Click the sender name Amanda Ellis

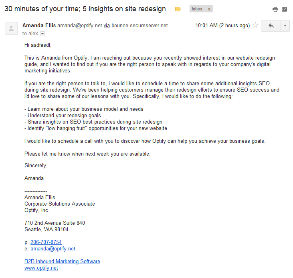(39, 26)
